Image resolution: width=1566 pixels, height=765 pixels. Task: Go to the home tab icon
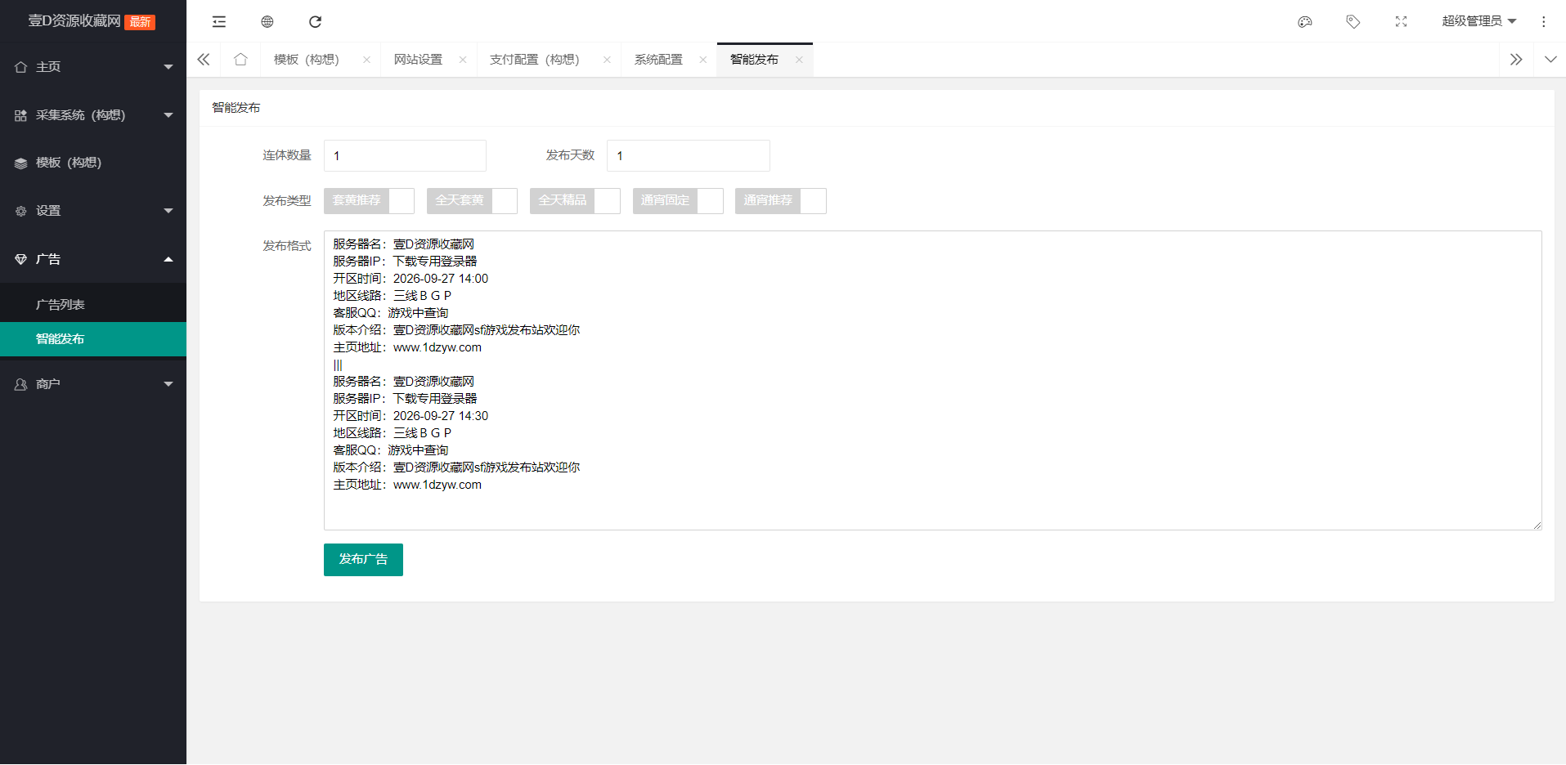pyautogui.click(x=240, y=60)
